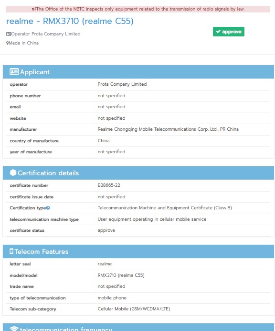275x331 pixels.
Task: Select 'Cellular Mobile (GSM/WCDMA/LTE)' value
Action: pos(134,309)
